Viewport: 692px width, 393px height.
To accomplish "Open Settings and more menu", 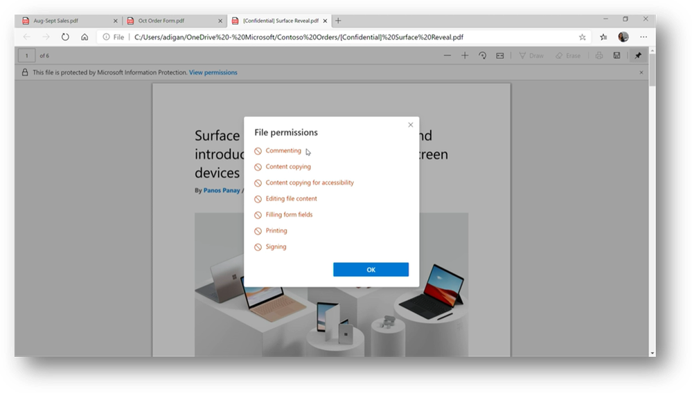I will tap(644, 37).
